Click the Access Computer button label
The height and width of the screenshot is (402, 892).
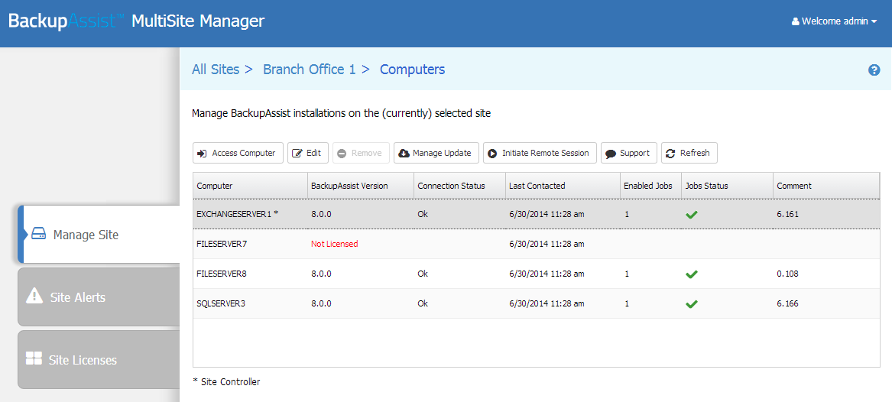[x=244, y=153]
